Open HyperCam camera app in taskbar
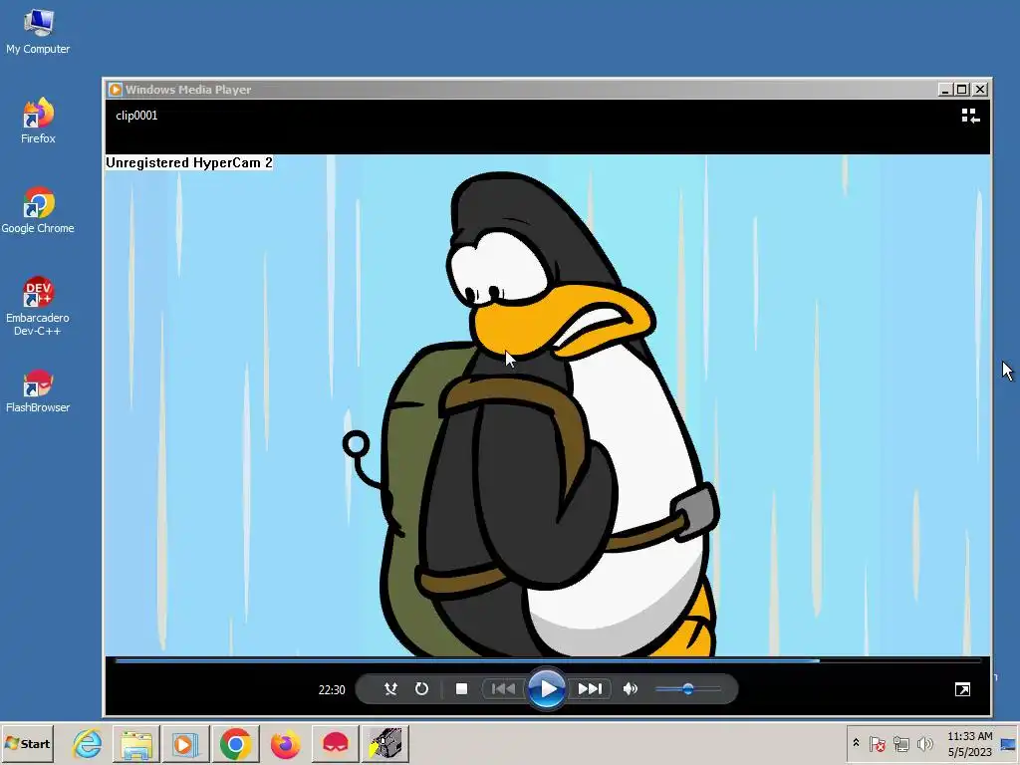 pyautogui.click(x=385, y=743)
